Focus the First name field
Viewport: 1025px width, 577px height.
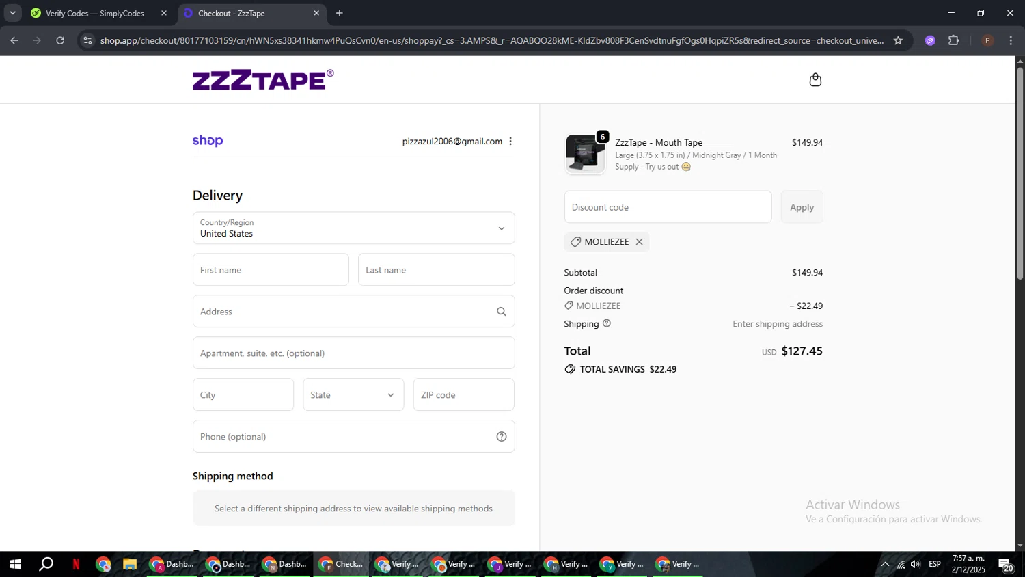coord(271,270)
